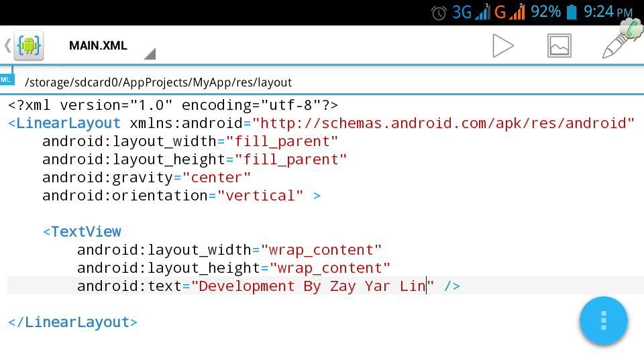Run the app with the play button

click(x=503, y=46)
